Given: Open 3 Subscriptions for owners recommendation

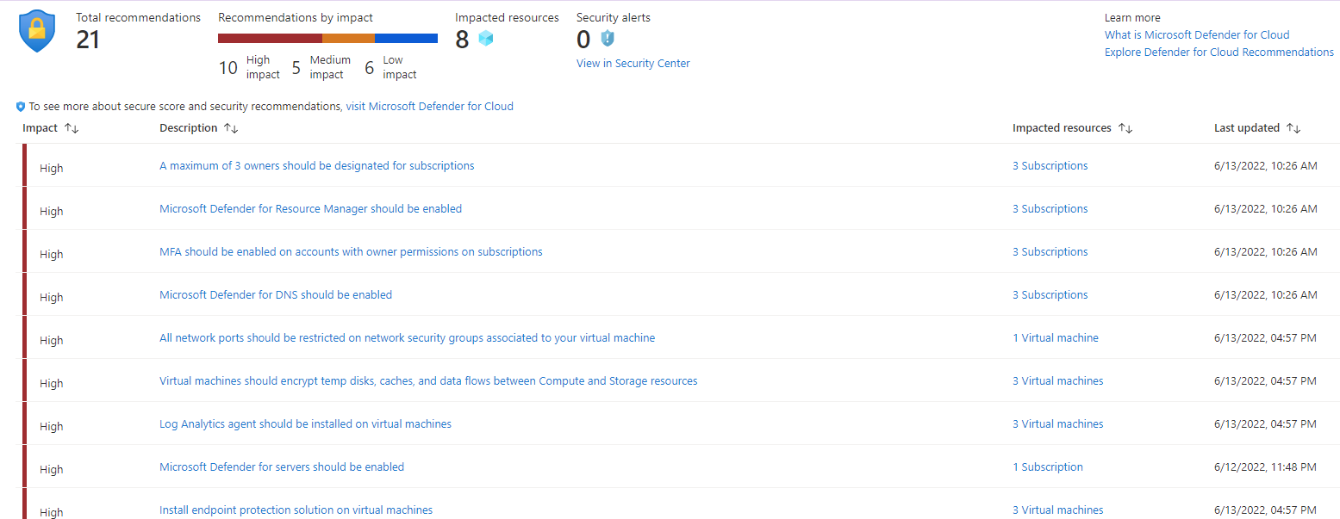Looking at the screenshot, I should point(1050,165).
